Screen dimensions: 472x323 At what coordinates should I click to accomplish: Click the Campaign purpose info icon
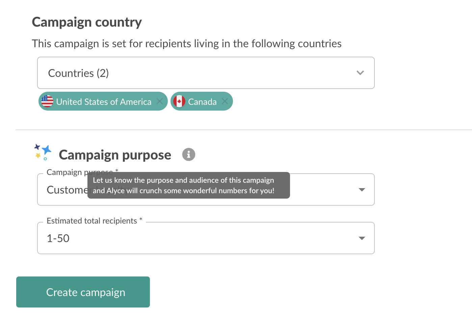[189, 154]
